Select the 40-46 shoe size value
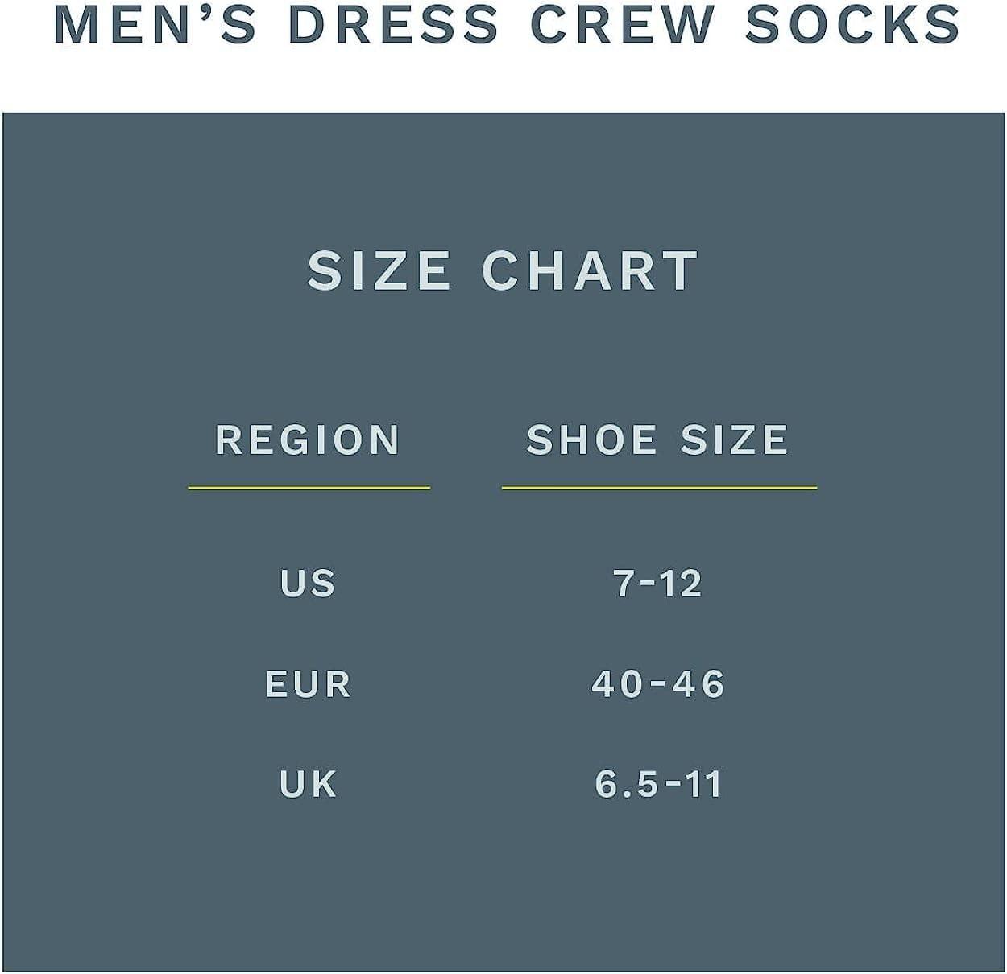 pyautogui.click(x=658, y=684)
